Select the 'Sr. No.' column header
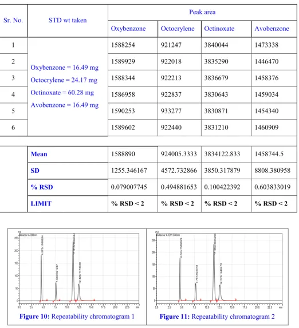The image size is (299, 328). coord(13,20)
